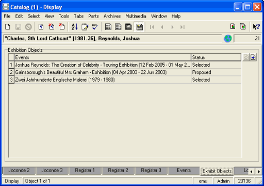264x186 pixels.
Task: Click the single-page red-green toolbar icon
Action: click(x=233, y=26)
